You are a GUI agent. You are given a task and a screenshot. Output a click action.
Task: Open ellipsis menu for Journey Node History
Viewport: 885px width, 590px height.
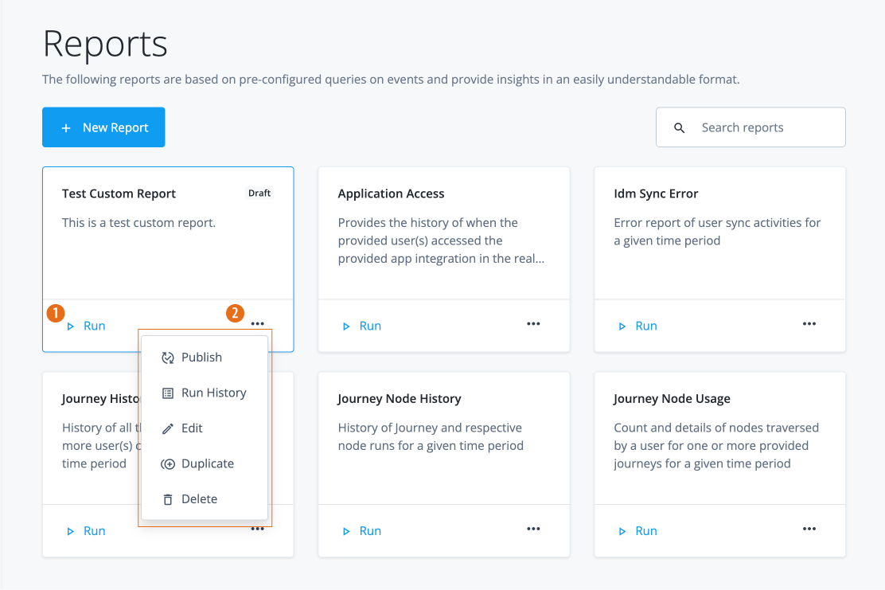pyautogui.click(x=533, y=529)
